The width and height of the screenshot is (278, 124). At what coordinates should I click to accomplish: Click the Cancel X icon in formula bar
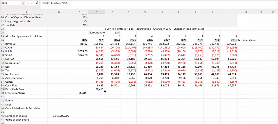[x=28, y=3]
